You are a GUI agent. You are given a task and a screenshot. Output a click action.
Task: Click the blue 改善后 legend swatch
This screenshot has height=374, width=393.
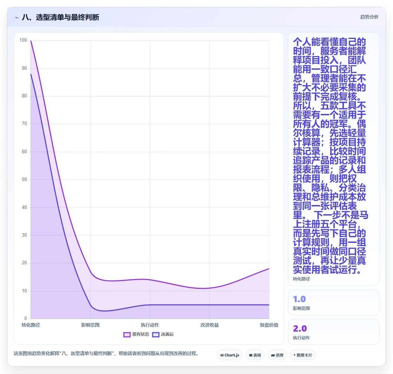(156, 335)
